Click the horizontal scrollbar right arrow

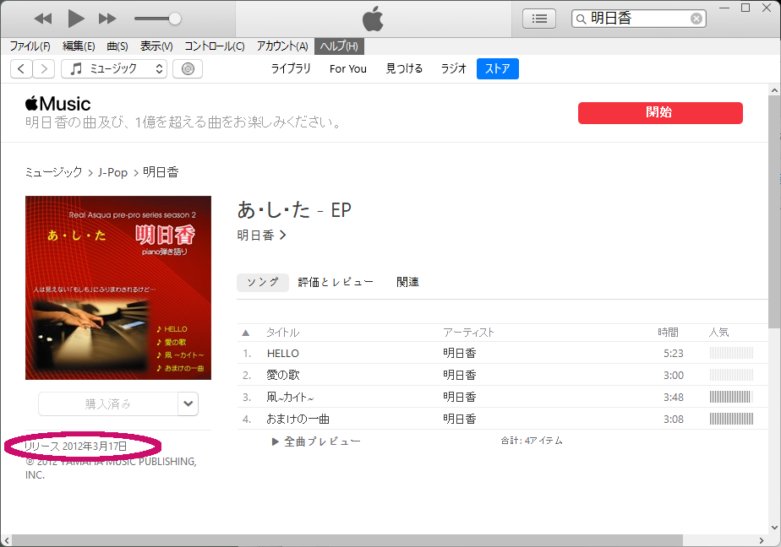[x=762, y=540]
